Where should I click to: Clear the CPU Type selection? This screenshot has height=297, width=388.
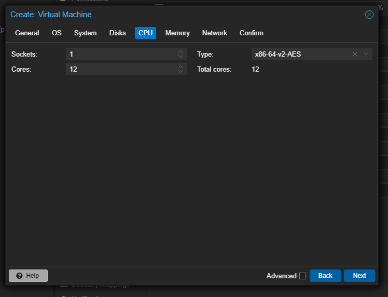point(355,54)
